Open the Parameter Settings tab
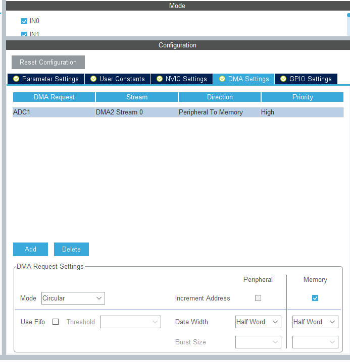 coord(46,79)
